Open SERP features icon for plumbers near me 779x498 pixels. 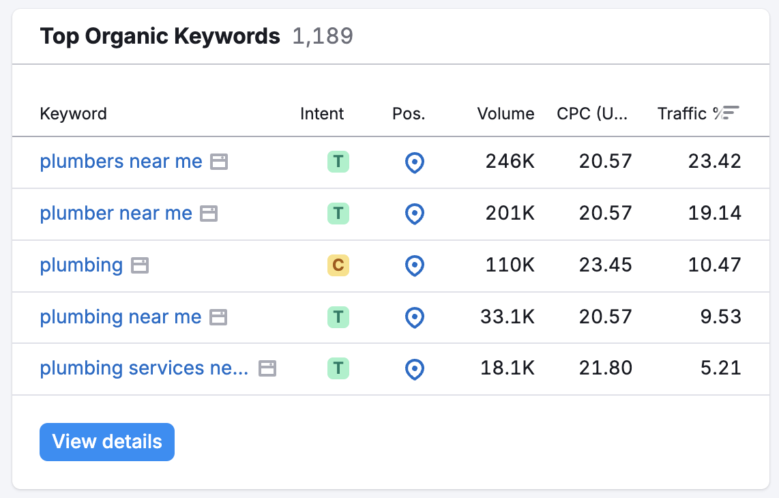(218, 162)
